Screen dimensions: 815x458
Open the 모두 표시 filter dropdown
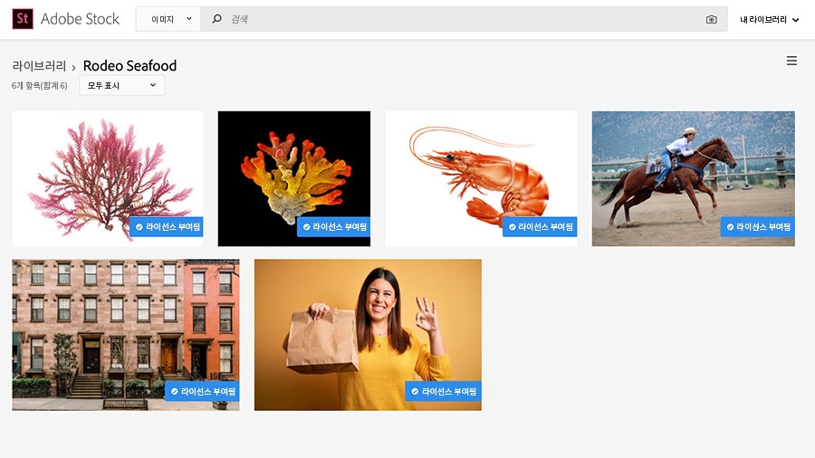click(122, 86)
